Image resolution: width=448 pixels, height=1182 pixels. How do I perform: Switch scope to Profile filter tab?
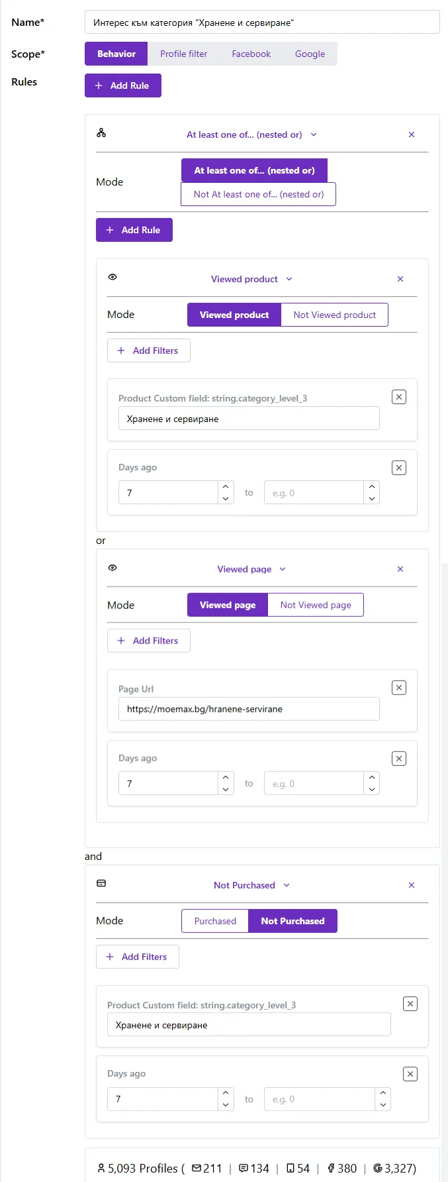pyautogui.click(x=184, y=54)
